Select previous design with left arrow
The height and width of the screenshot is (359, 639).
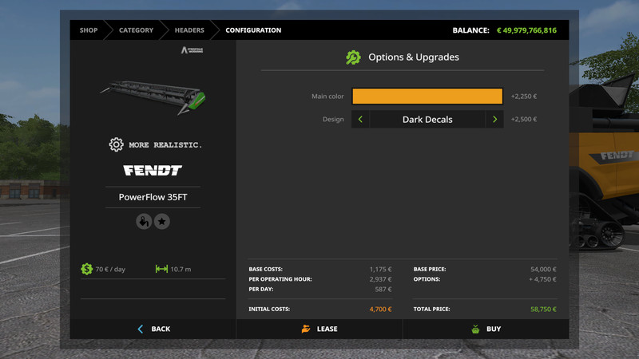point(360,120)
